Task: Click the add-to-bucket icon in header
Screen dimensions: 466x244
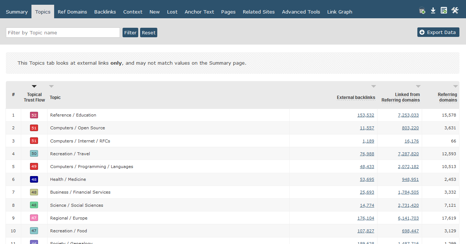Action: [x=422, y=11]
